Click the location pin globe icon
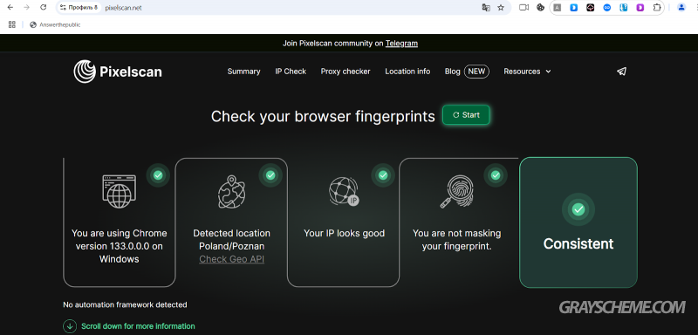This screenshot has width=698, height=335. 231,192
